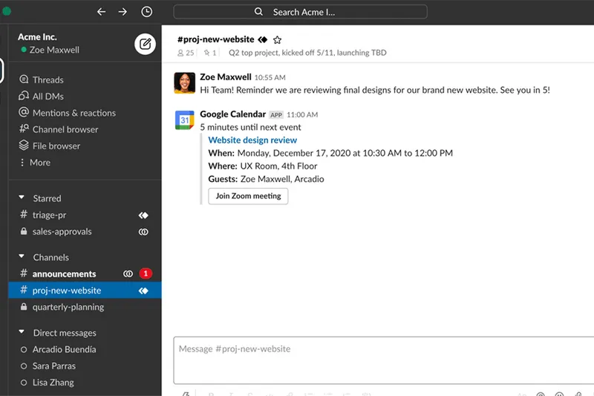Click the #proj-new-website channel title
This screenshot has width=594, height=396.
[215, 39]
